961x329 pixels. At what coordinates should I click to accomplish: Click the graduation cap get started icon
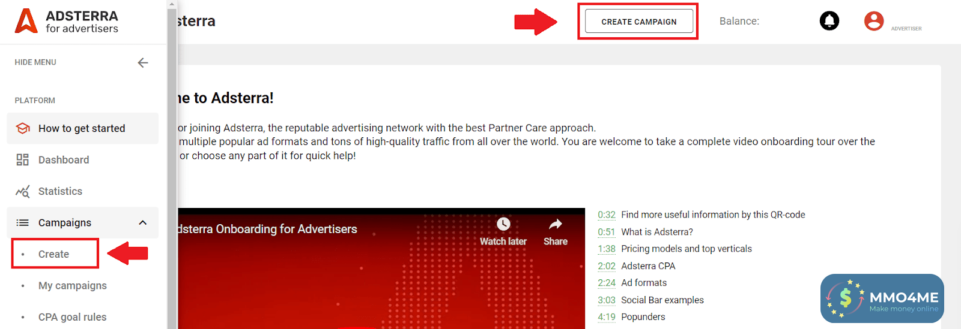[23, 128]
